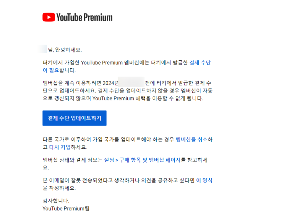Click the '감사합니다.' closing text
Viewport: 284px width, 219px height.
pos(56,201)
